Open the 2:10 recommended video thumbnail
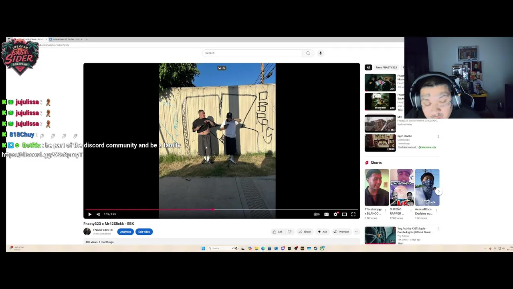This screenshot has height=289, width=513. point(380,102)
